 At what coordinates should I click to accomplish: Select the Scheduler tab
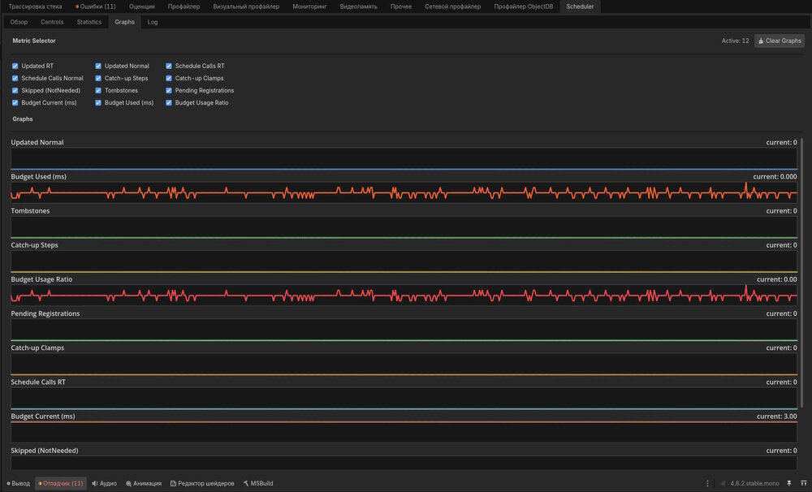(x=580, y=6)
